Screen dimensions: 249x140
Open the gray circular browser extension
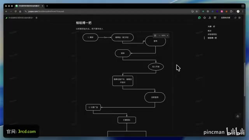coord(208,11)
